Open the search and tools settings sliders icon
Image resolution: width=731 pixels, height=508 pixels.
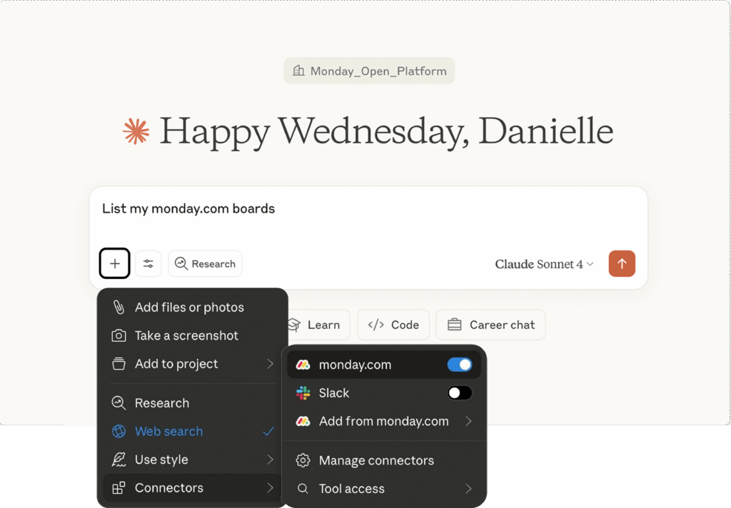click(148, 263)
